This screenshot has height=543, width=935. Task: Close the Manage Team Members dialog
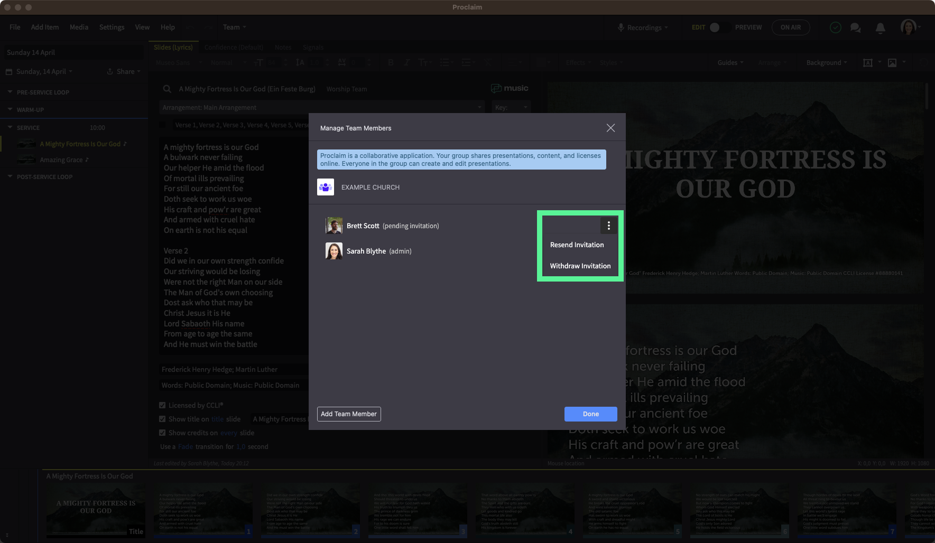[610, 128]
